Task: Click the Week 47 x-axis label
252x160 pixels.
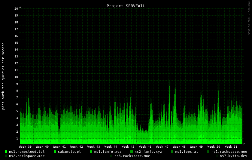Action: (162, 147)
